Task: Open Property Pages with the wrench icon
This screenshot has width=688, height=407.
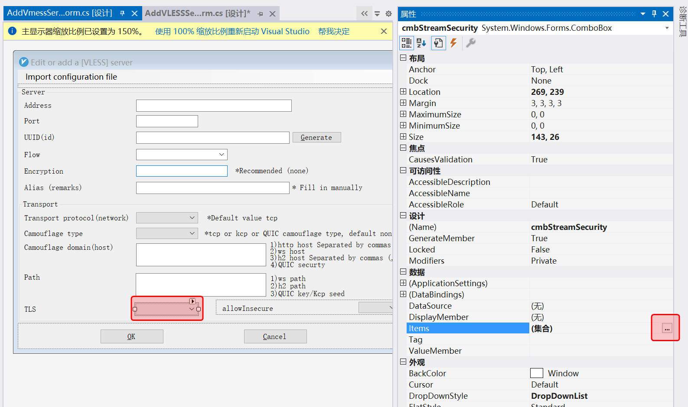Action: (470, 43)
